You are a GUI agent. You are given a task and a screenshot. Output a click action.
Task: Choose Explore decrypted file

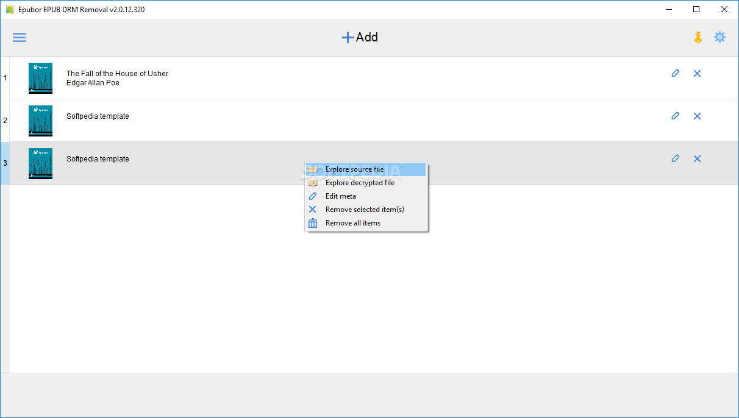tap(366, 183)
